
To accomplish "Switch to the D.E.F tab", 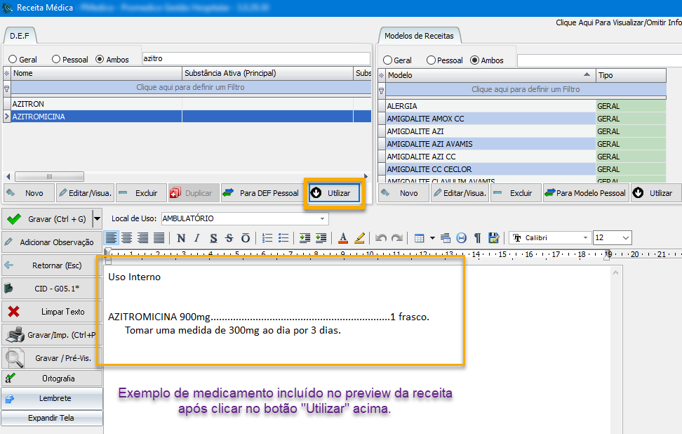I will (x=19, y=35).
